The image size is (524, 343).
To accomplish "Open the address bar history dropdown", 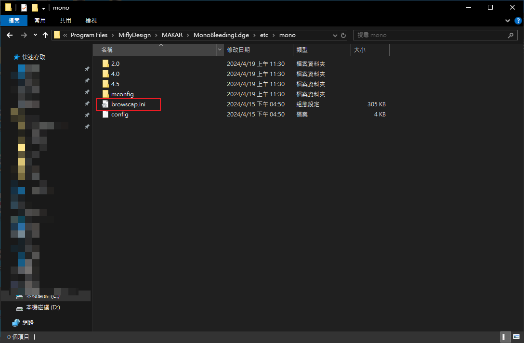I will tap(336, 35).
